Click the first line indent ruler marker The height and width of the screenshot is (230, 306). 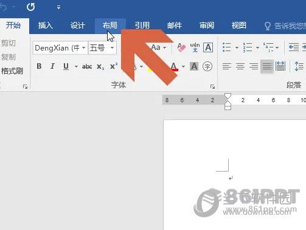(228, 96)
